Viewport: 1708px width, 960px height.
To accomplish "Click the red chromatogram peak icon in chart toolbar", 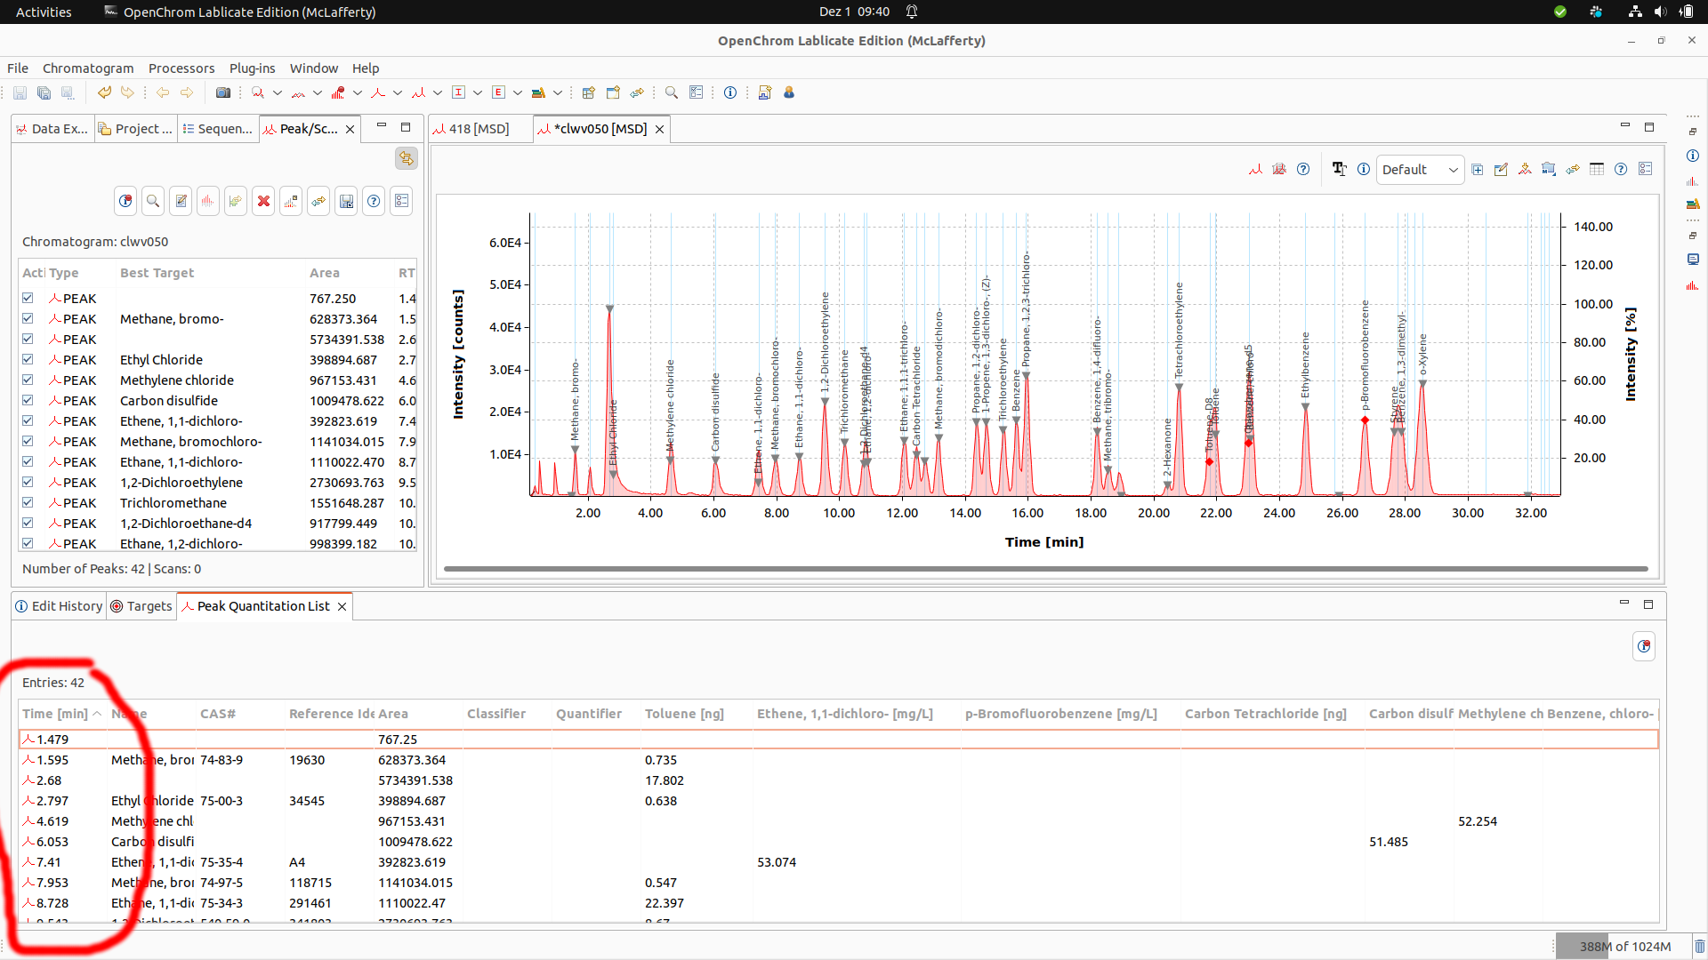I will [x=1255, y=169].
